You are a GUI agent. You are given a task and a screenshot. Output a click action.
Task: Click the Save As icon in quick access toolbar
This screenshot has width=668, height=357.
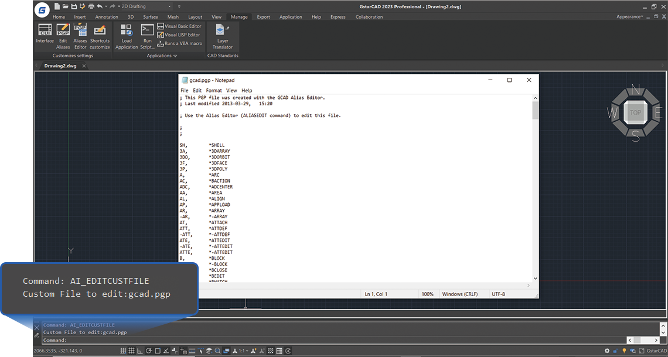(x=82, y=6)
